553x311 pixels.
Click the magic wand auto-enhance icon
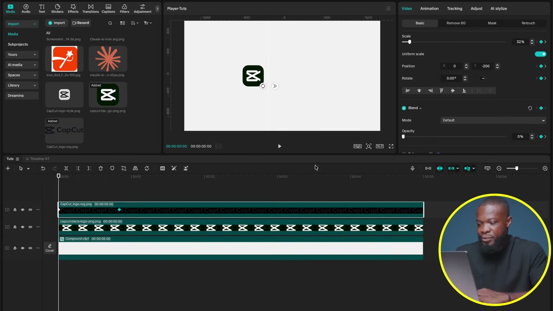coord(174,168)
